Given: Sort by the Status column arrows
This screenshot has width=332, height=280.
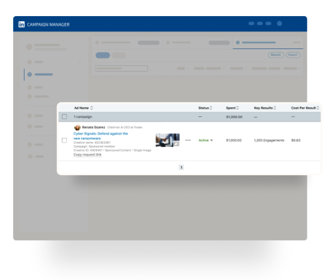Looking at the screenshot, I should coord(211,108).
